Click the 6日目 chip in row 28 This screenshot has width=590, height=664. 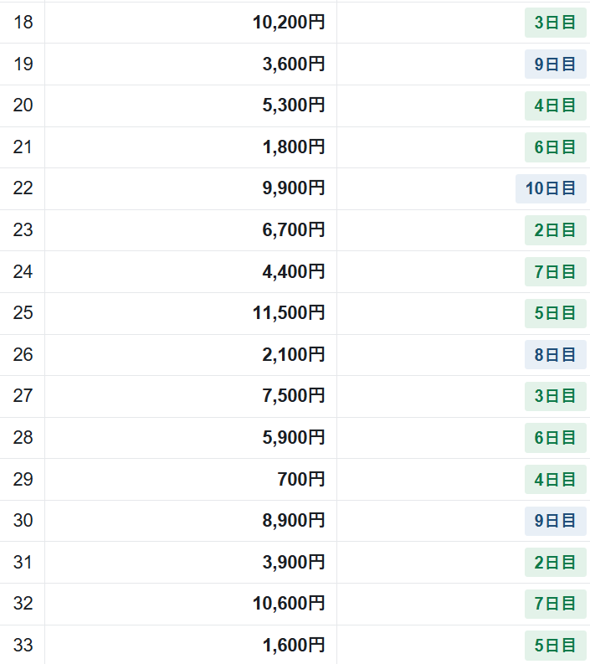pyautogui.click(x=556, y=437)
